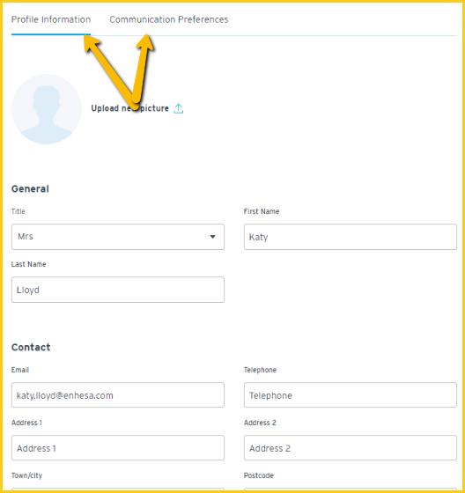The image size is (465, 493).
Task: Click the default avatar profile picture
Action: click(x=47, y=109)
